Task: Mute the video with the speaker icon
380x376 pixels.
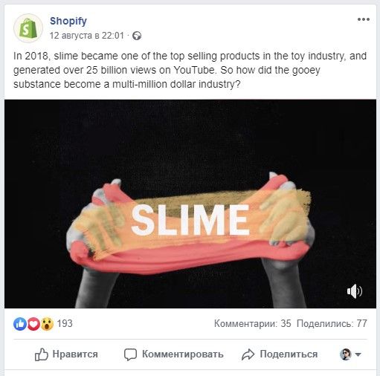Action: (x=355, y=291)
